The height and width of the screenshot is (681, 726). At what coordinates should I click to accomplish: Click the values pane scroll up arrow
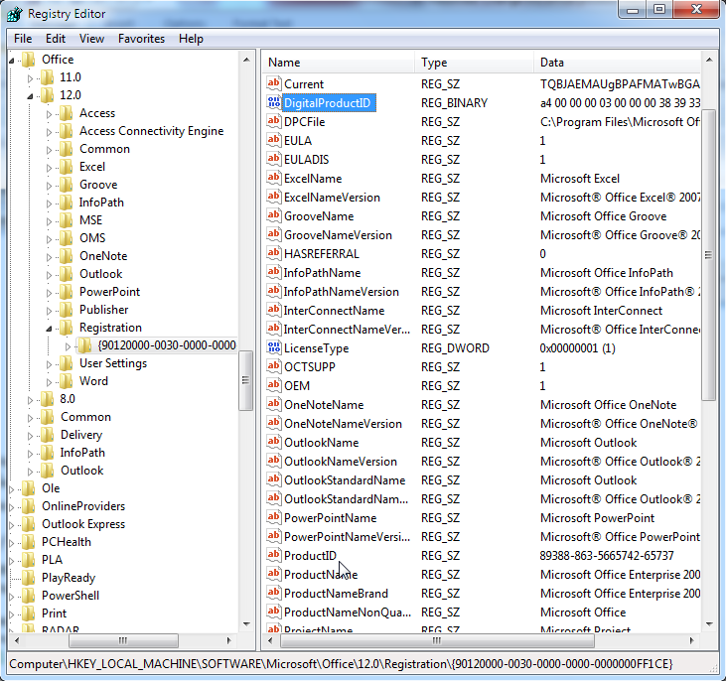pyautogui.click(x=709, y=60)
